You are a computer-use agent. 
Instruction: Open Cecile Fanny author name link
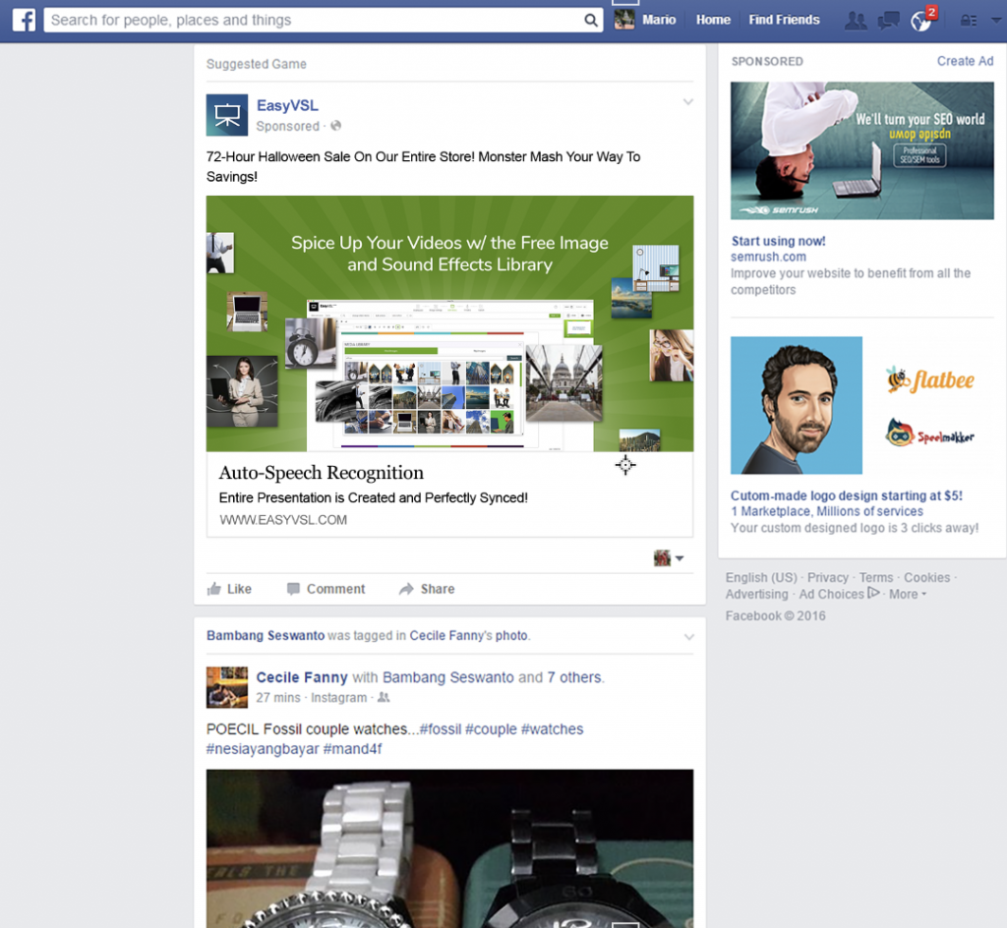point(302,677)
